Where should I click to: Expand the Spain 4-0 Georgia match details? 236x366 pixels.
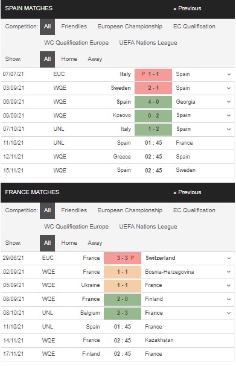(x=229, y=102)
